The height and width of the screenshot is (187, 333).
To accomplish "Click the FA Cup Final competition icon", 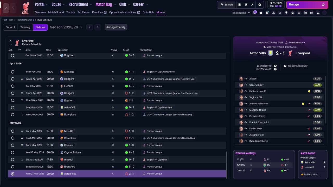I will (144, 159).
